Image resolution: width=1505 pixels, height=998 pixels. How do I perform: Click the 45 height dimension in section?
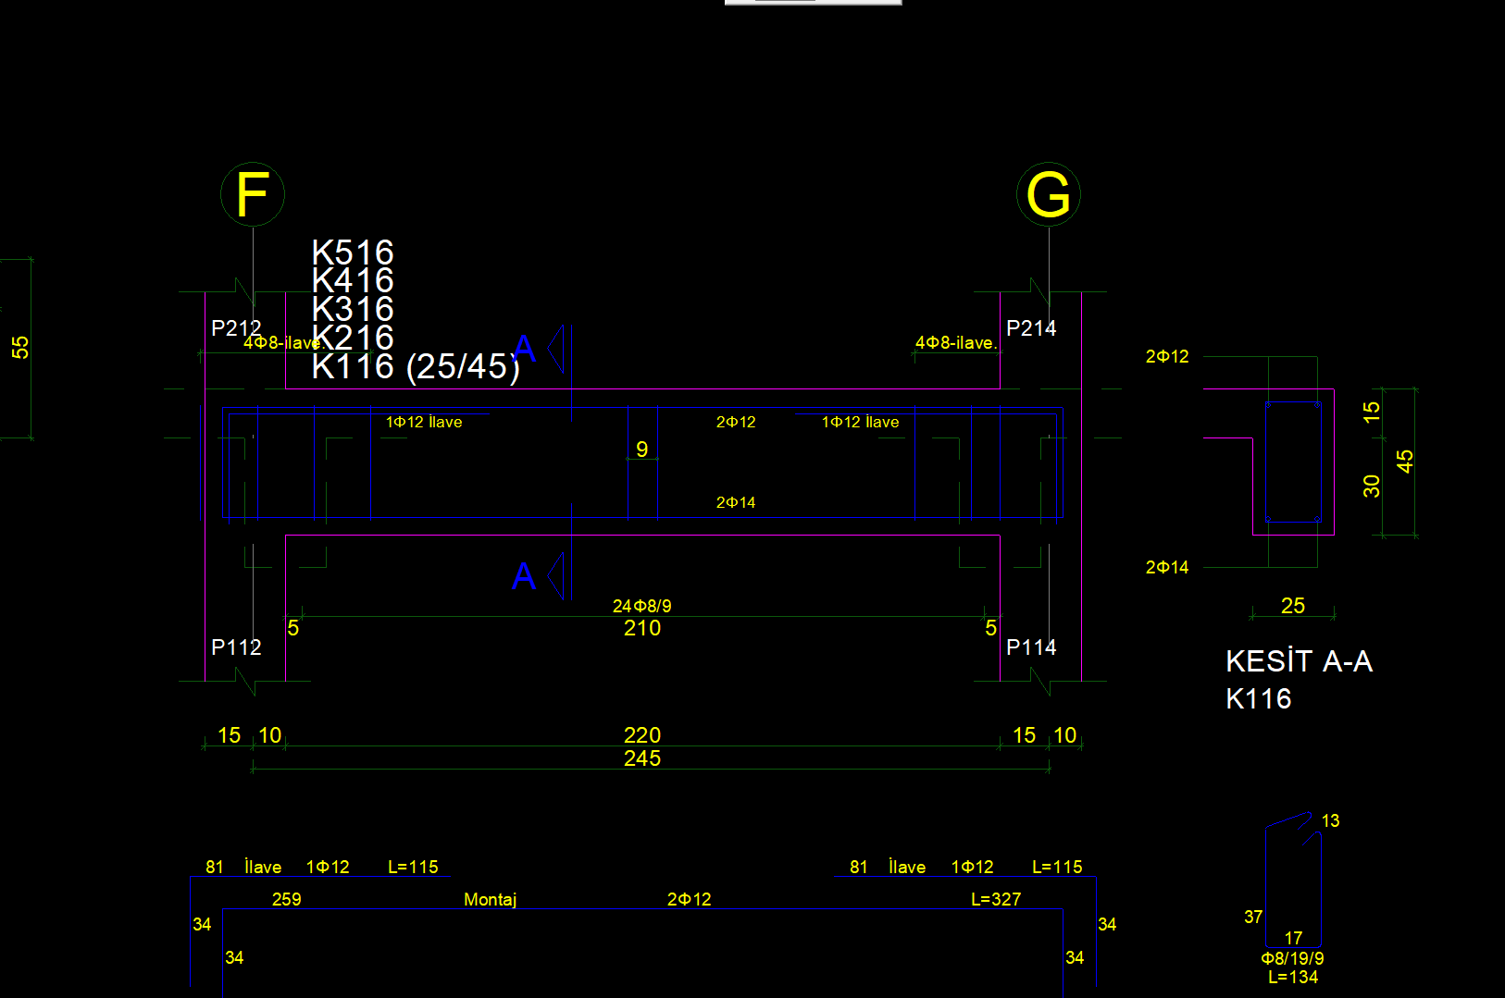tap(1404, 461)
